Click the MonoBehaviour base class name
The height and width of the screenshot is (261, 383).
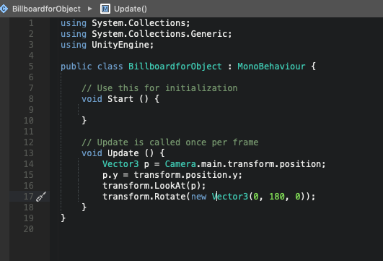pyautogui.click(x=271, y=67)
